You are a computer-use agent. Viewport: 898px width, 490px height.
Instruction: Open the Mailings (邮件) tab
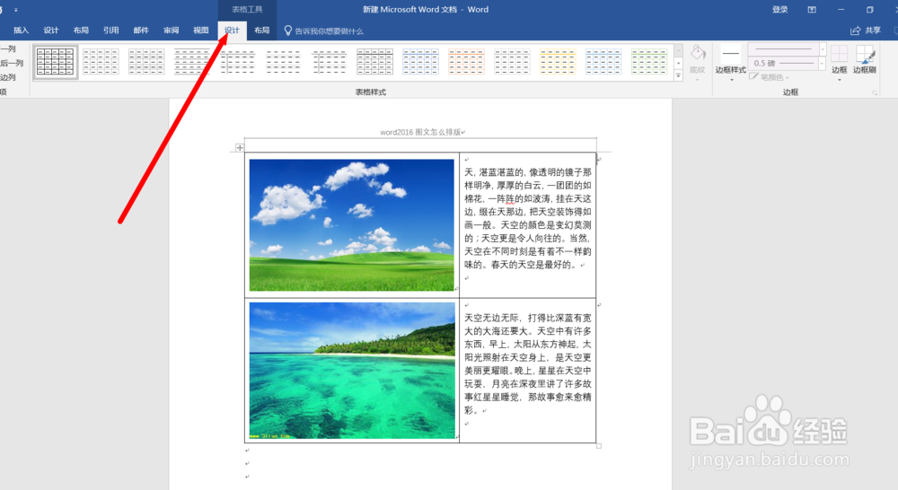pyautogui.click(x=141, y=31)
